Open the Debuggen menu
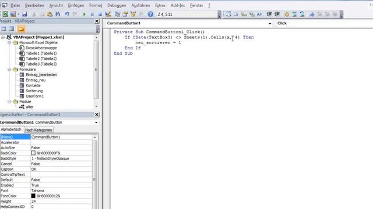Image resolution: width=373 pixels, height=209 pixels. pos(117,5)
